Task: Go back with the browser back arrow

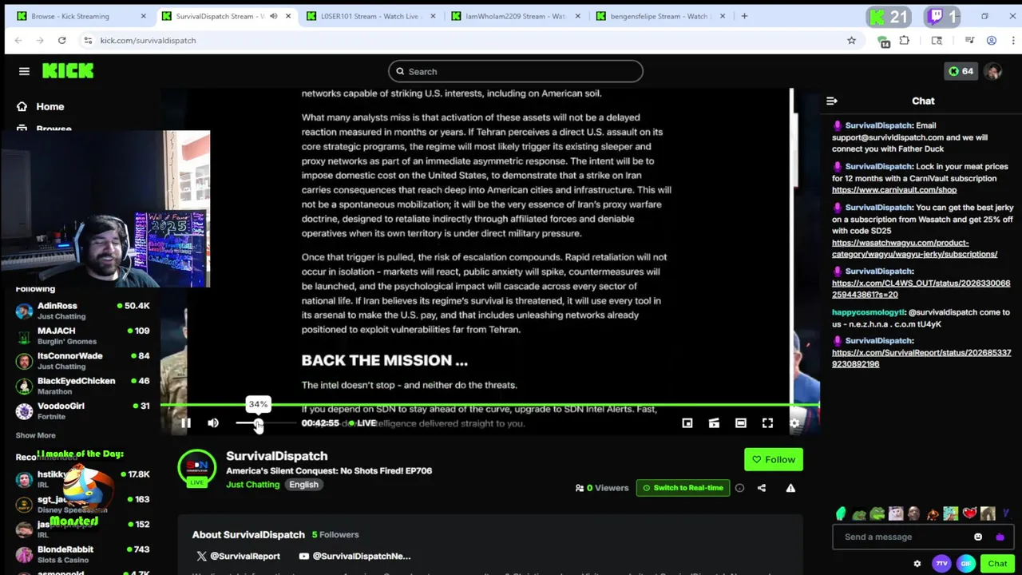Action: 18,40
